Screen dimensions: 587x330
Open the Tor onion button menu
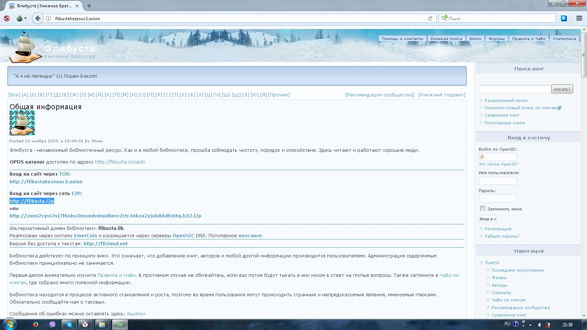pyautogui.click(x=21, y=18)
